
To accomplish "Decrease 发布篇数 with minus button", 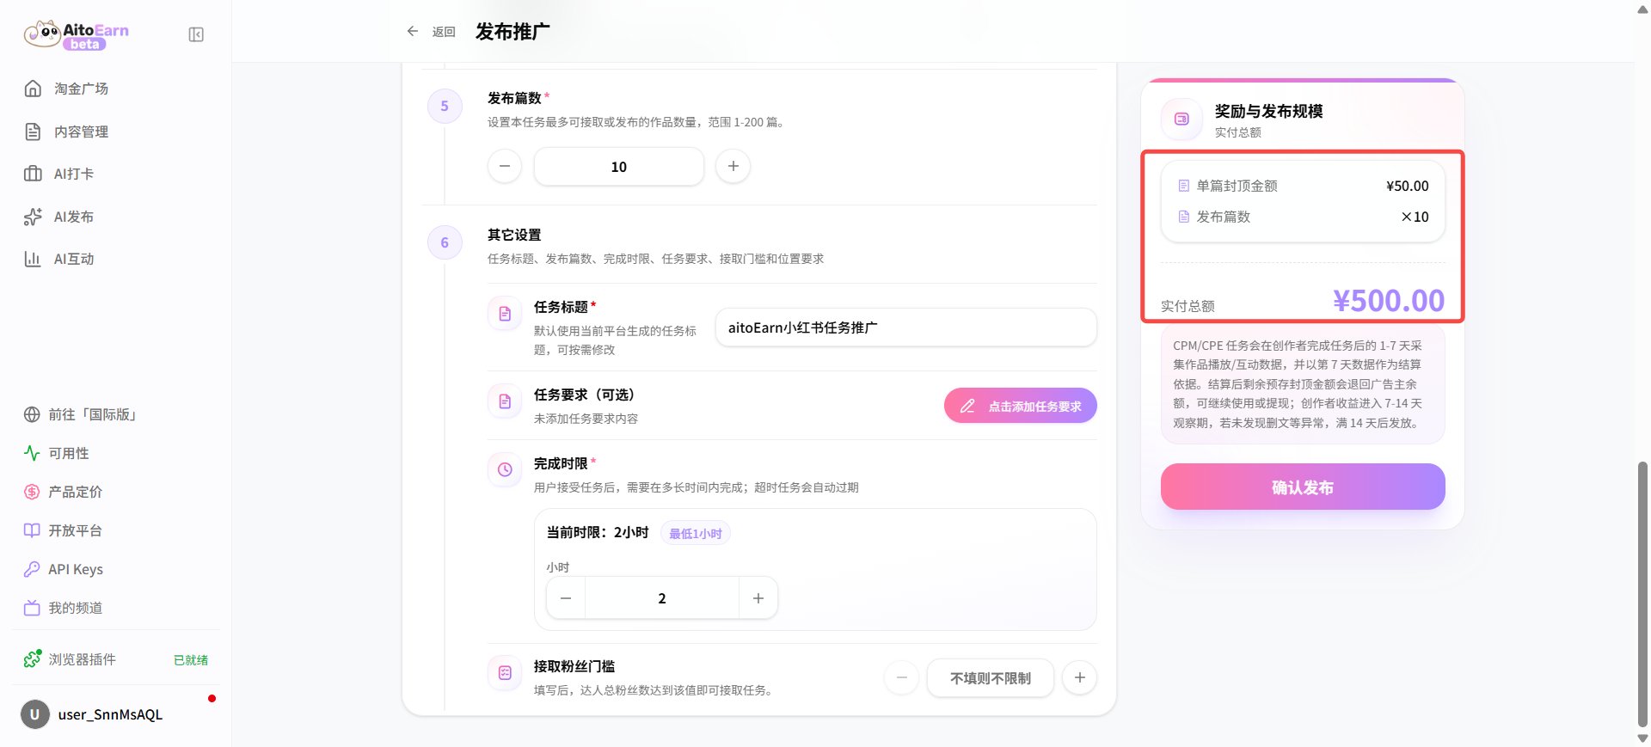I will click(505, 166).
